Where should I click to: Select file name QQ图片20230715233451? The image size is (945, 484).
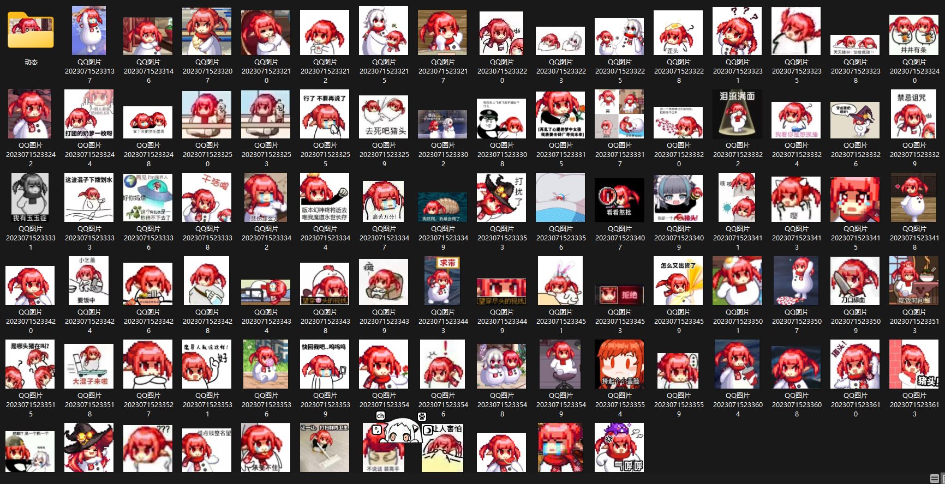(x=561, y=321)
